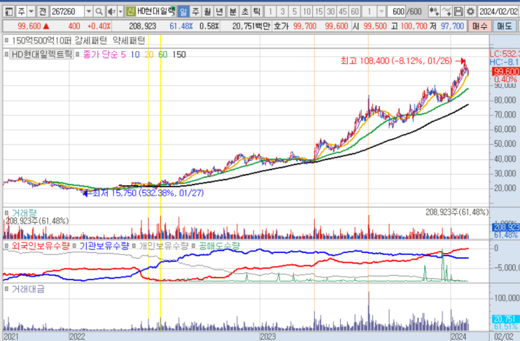Viewport: 520px width, 341px height.
Task: Click the stock search magnifier icon
Action: pos(100,12)
